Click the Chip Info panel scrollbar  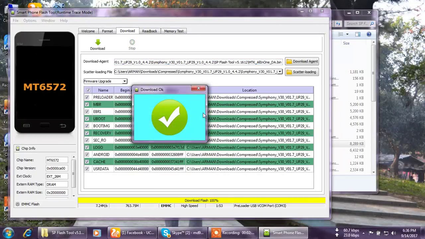pos(74,176)
